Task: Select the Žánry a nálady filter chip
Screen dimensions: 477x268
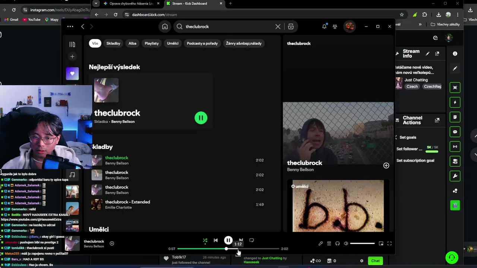Action: [244, 43]
